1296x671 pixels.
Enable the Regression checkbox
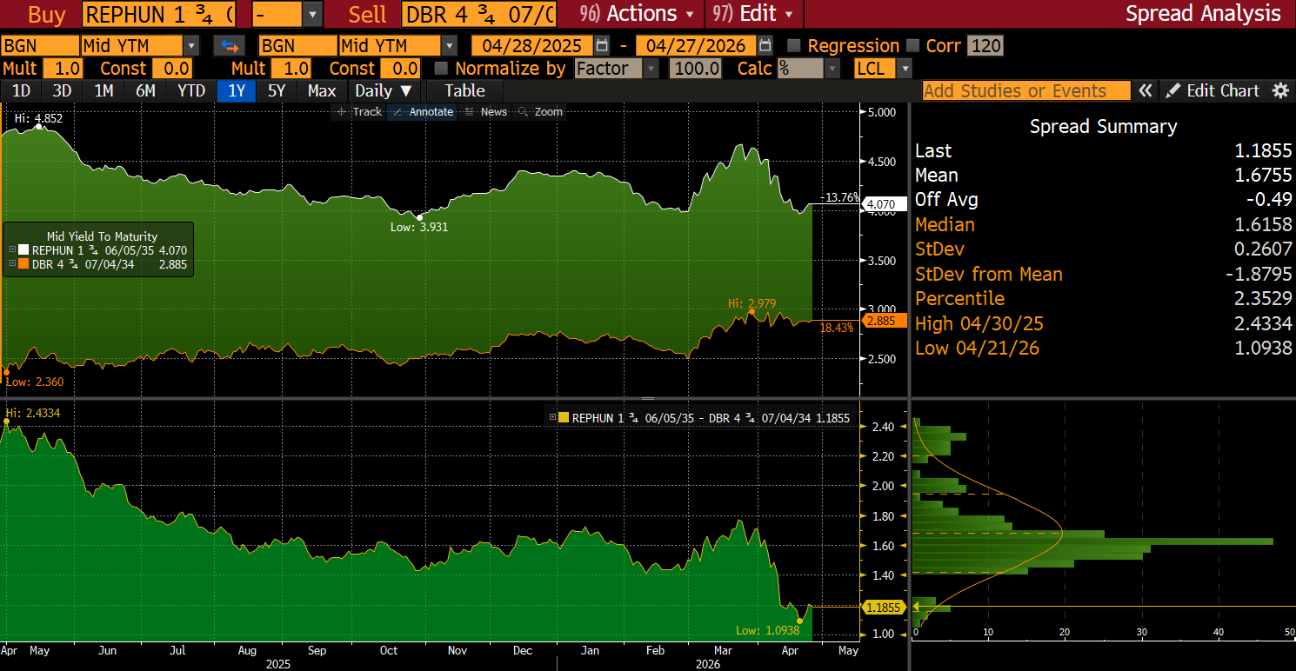[793, 46]
